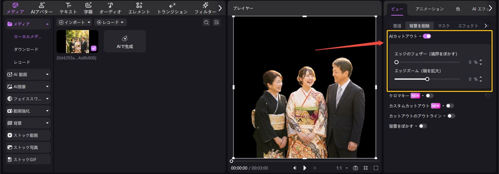Click the エッジズーム slider track
The image size is (499, 174).
[x=427, y=79]
